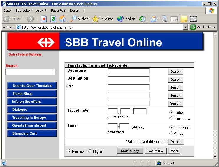This screenshot has width=219, height=167.
Task: Click the page scrollbar up arrow
Action: (x=215, y=34)
